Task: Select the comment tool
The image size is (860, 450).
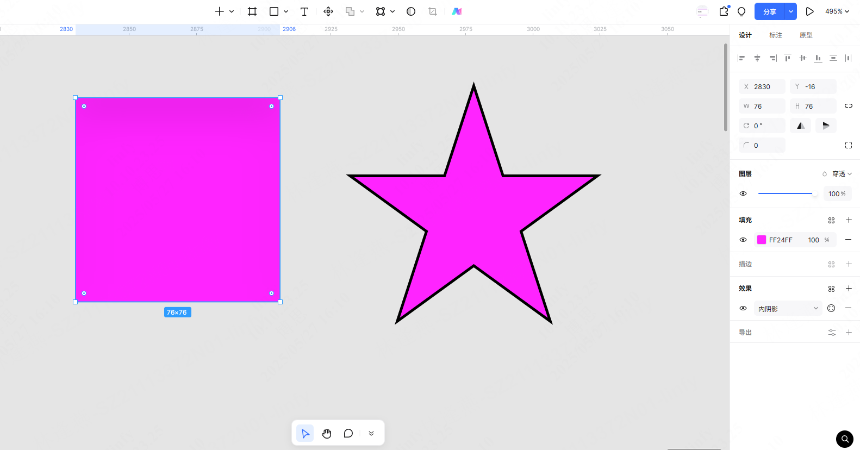Action: pos(348,433)
